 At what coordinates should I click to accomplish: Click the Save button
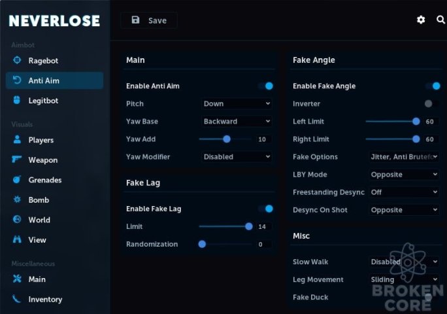pos(149,20)
